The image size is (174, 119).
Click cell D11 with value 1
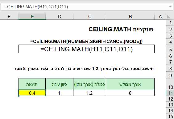59,93
